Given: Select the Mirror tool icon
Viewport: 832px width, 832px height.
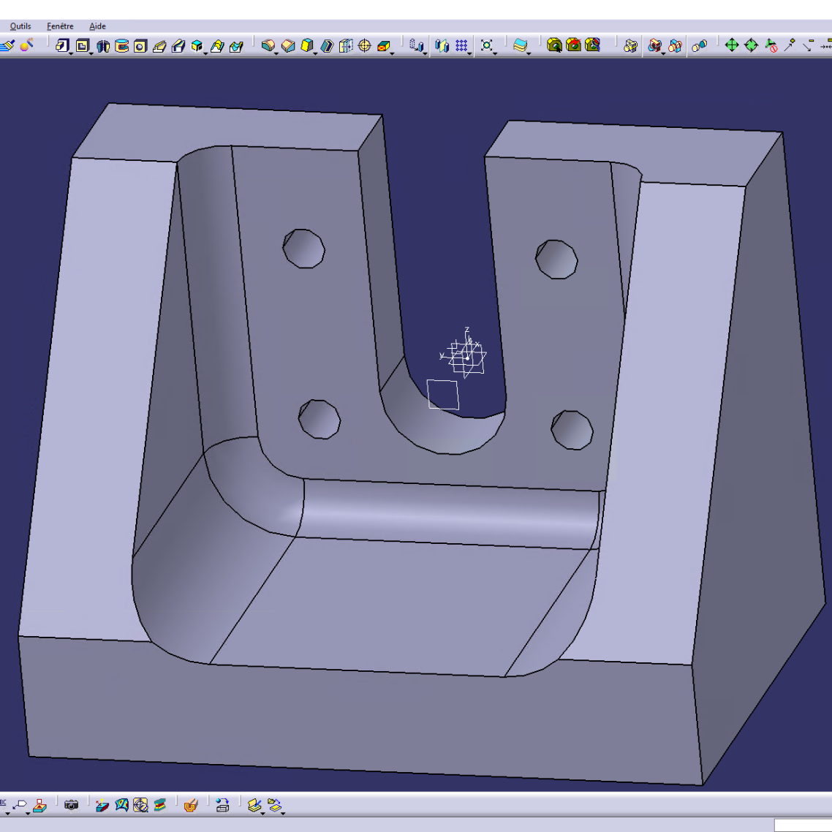Looking at the screenshot, I should click(442, 46).
